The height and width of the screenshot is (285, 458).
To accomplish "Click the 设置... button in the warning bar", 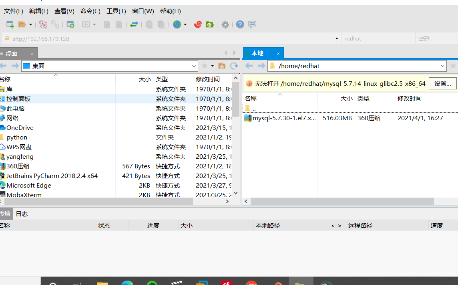I will [442, 84].
